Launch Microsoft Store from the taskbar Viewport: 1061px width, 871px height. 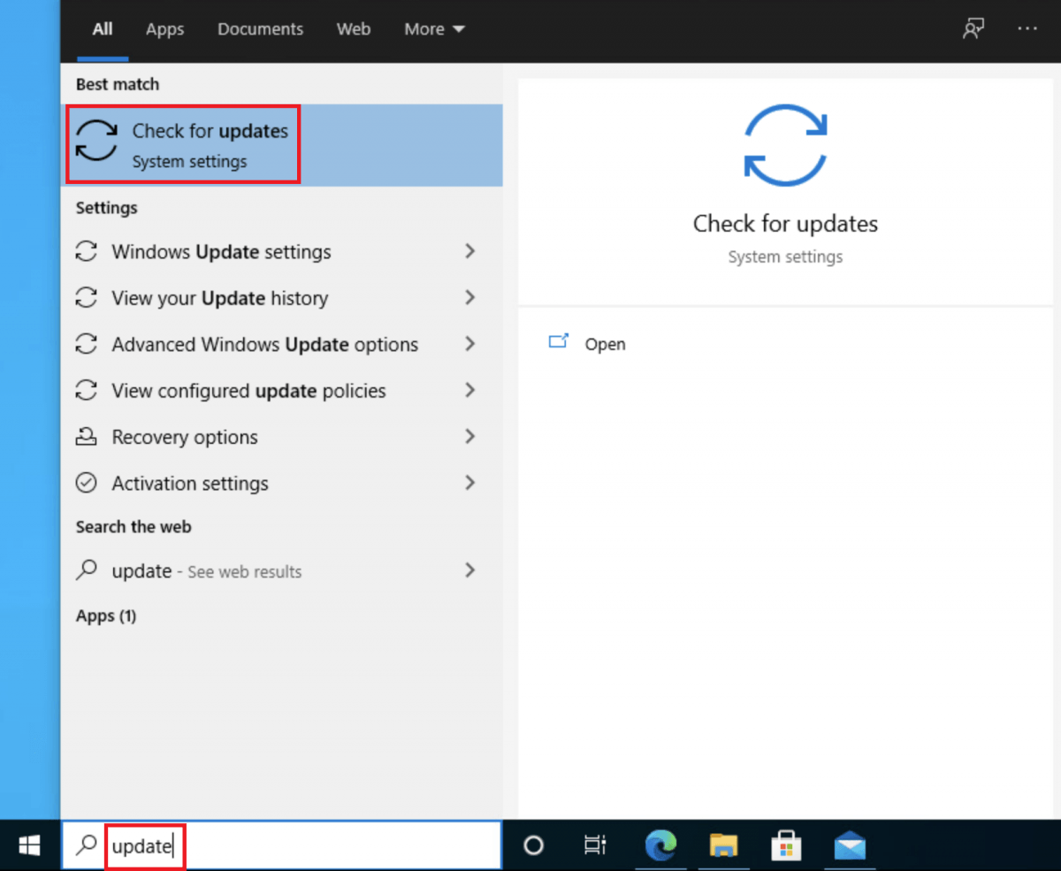coord(786,846)
